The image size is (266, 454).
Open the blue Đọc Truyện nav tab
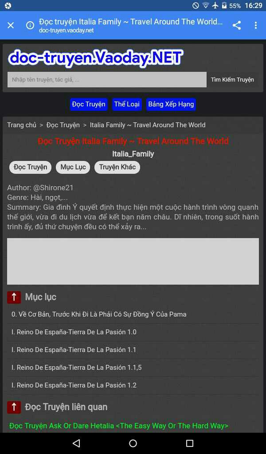[89, 104]
